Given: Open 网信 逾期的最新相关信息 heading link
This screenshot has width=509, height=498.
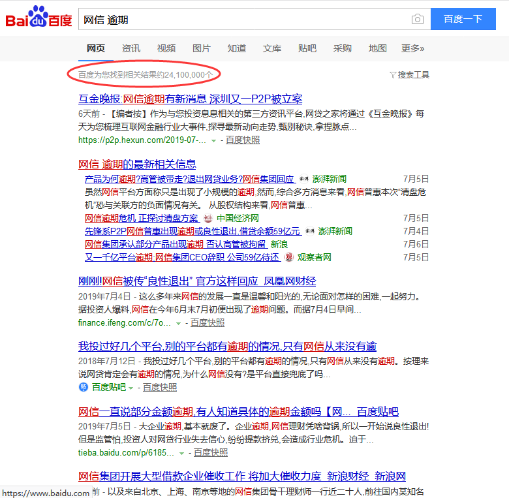Looking at the screenshot, I should click(x=137, y=164).
